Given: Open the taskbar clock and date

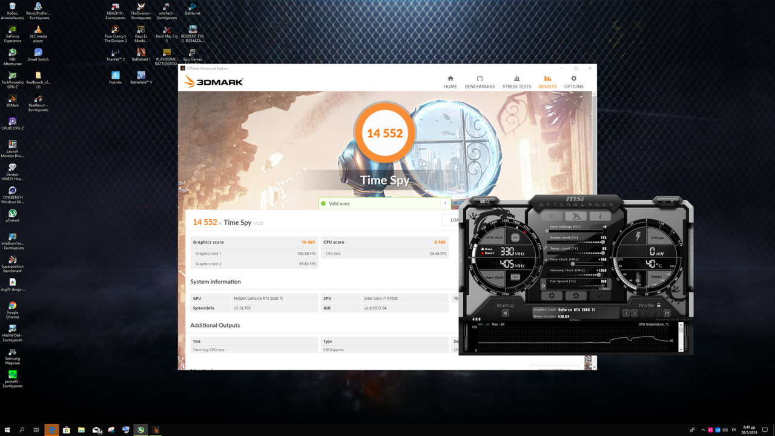Looking at the screenshot, I should click(749, 430).
